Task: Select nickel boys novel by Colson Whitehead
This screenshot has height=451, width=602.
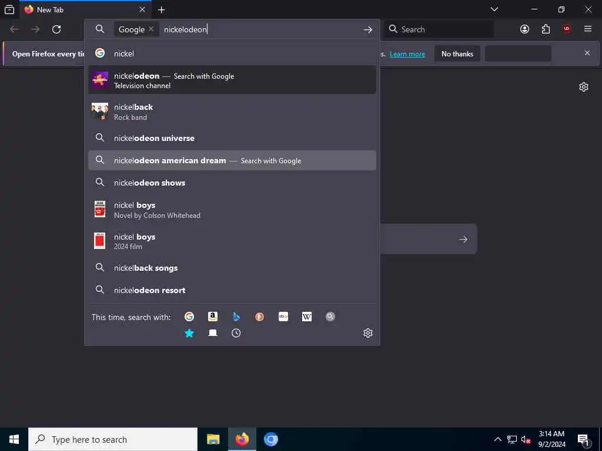Action: click(232, 210)
